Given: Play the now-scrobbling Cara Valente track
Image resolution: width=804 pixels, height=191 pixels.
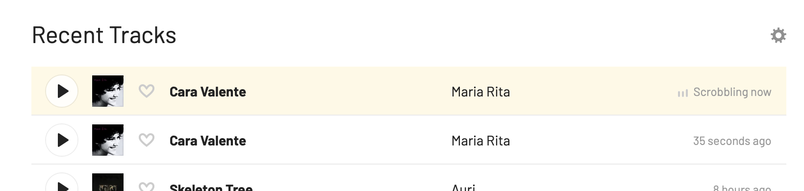Looking at the screenshot, I should [x=62, y=91].
